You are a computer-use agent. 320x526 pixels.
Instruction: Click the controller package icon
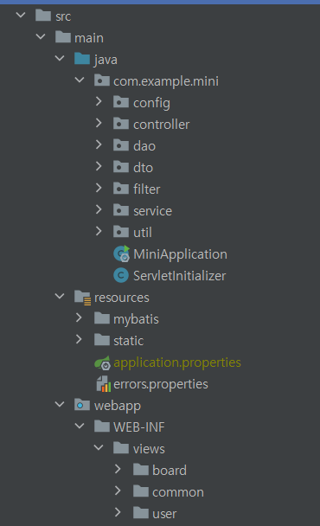[121, 124]
